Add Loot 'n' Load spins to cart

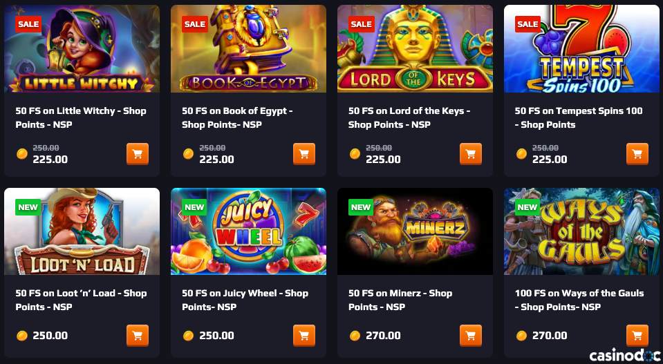(138, 336)
